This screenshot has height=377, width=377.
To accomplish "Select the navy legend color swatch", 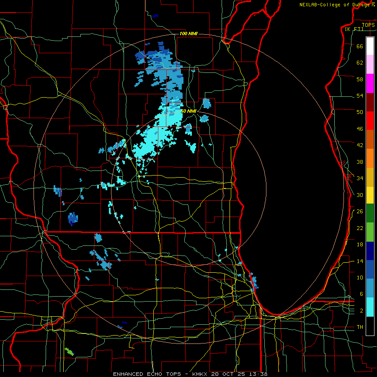I will coord(370,251).
